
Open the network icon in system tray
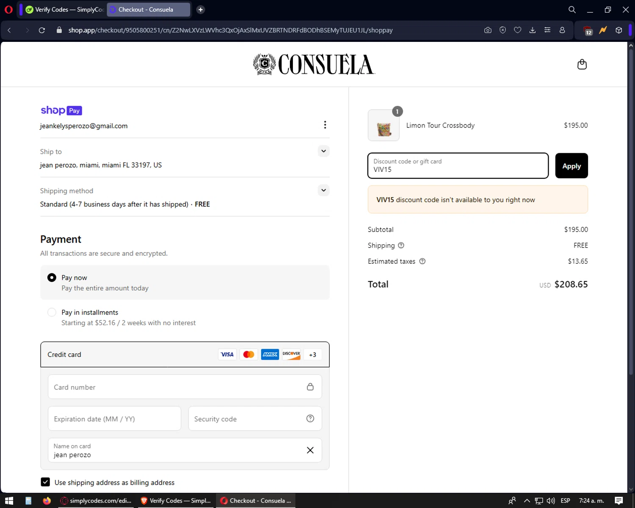539,501
